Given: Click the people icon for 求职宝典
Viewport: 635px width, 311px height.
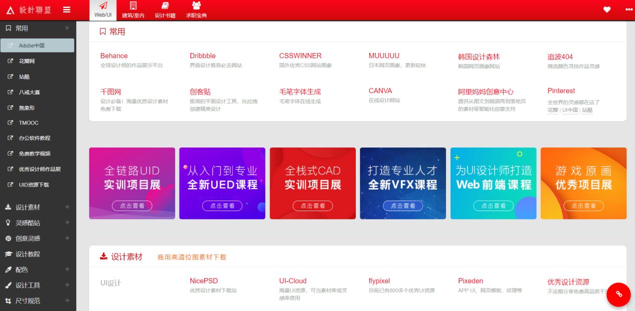Looking at the screenshot, I should [196, 5].
